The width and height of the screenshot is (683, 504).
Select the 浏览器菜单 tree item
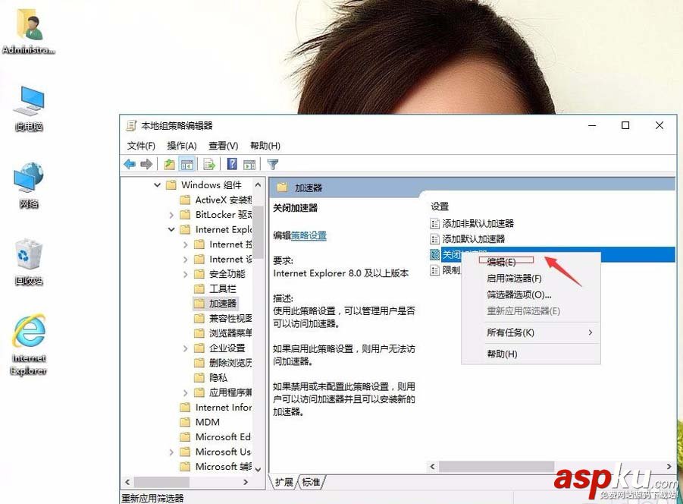coord(230,333)
